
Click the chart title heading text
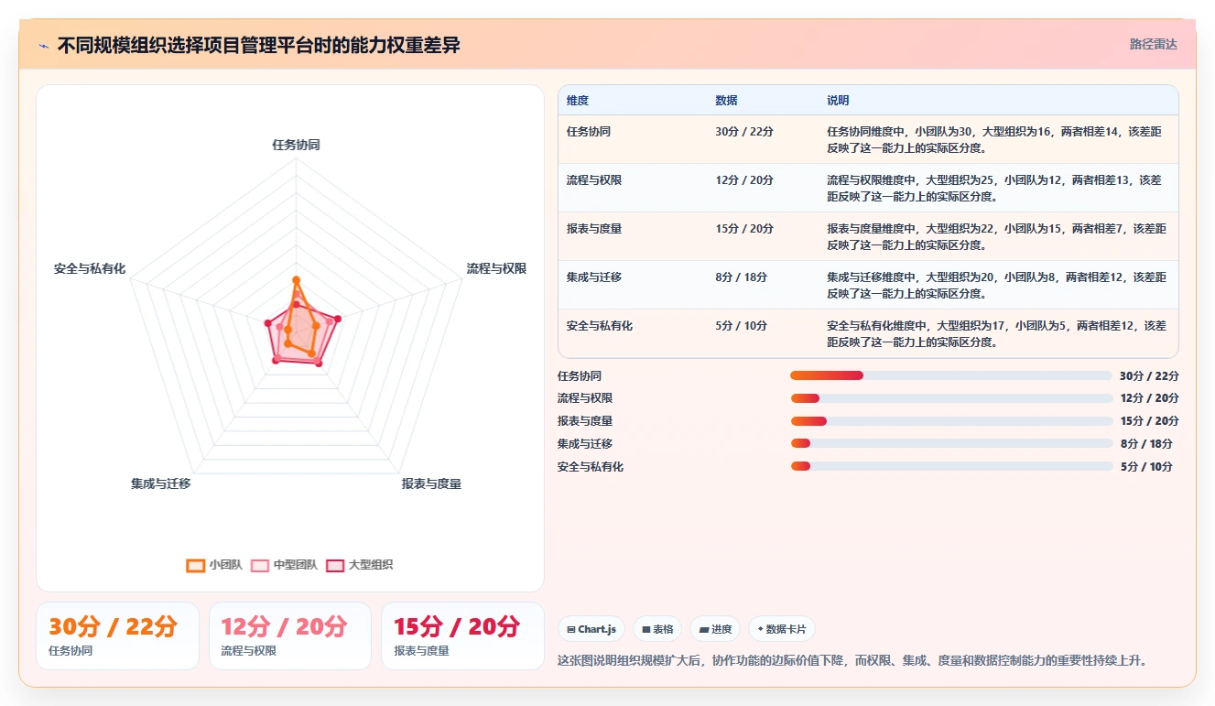click(x=259, y=46)
